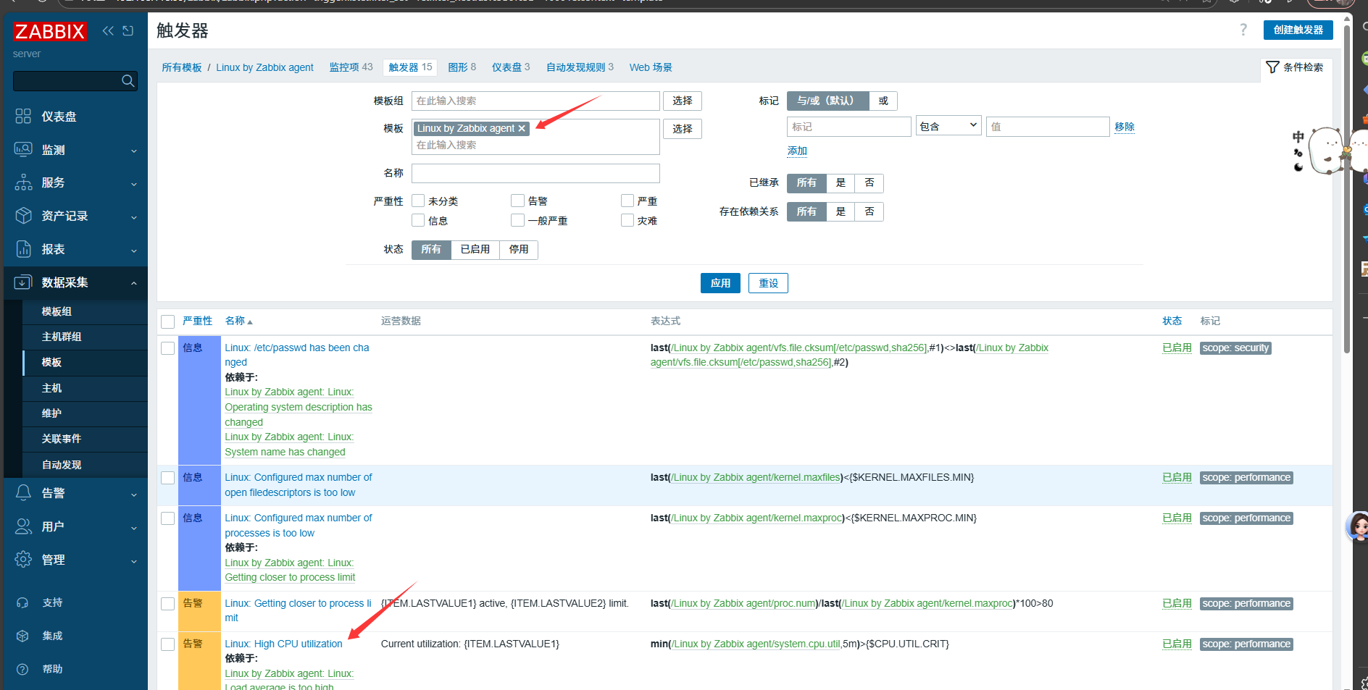Check the 灾难 severity checkbox
1368x690 pixels.
[x=627, y=220]
